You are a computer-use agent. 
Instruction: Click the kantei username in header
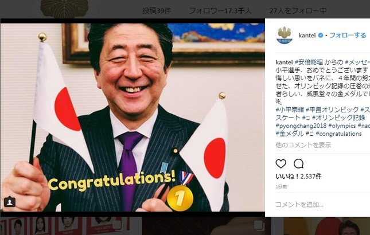[307, 36]
